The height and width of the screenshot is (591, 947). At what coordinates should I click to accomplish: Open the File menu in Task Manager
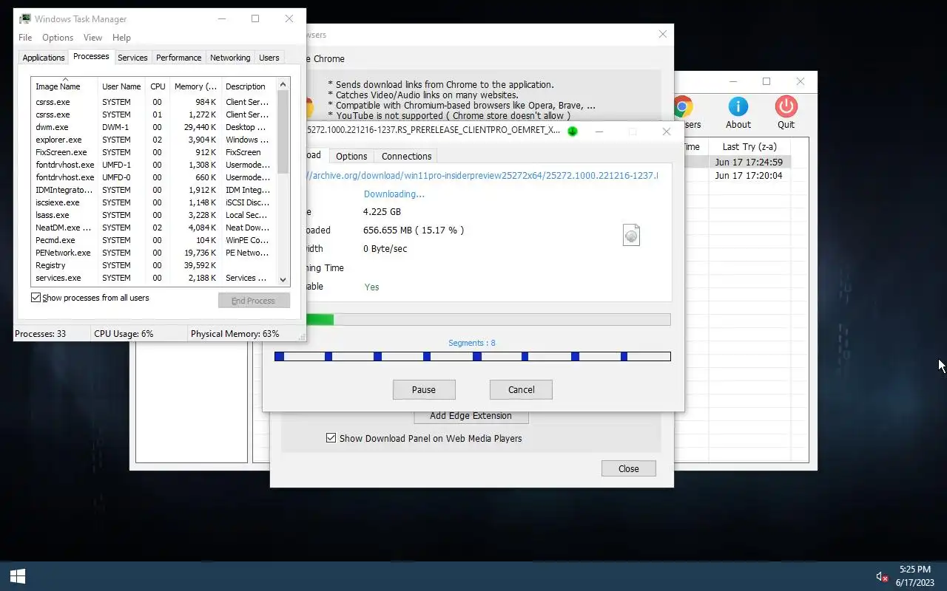click(x=25, y=37)
